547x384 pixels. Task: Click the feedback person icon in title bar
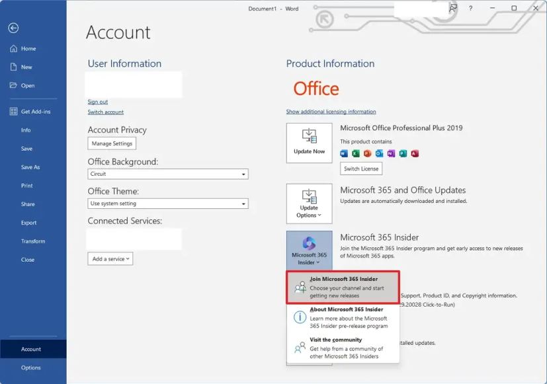pyautogui.click(x=453, y=9)
